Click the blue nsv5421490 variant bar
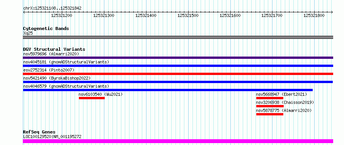344x145 pixels. pyautogui.click(x=178, y=82)
